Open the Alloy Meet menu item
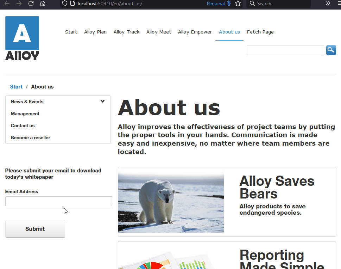 (159, 32)
